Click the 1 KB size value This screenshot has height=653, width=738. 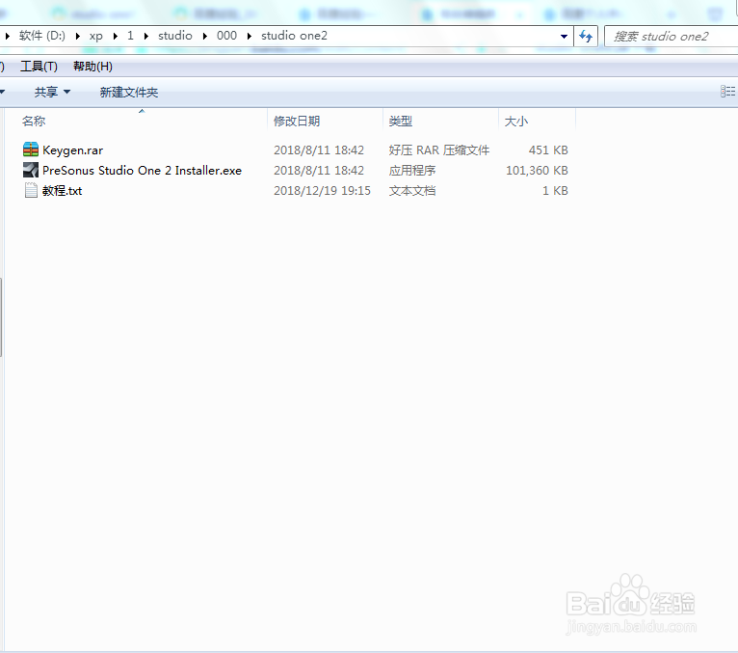[x=555, y=191]
